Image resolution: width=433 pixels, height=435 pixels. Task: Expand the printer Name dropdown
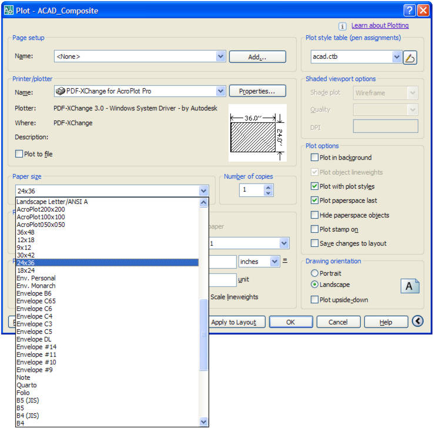(x=220, y=91)
